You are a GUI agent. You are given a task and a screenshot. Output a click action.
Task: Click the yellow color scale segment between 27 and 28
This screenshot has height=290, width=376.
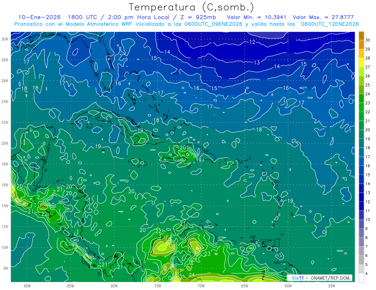[x=361, y=63]
